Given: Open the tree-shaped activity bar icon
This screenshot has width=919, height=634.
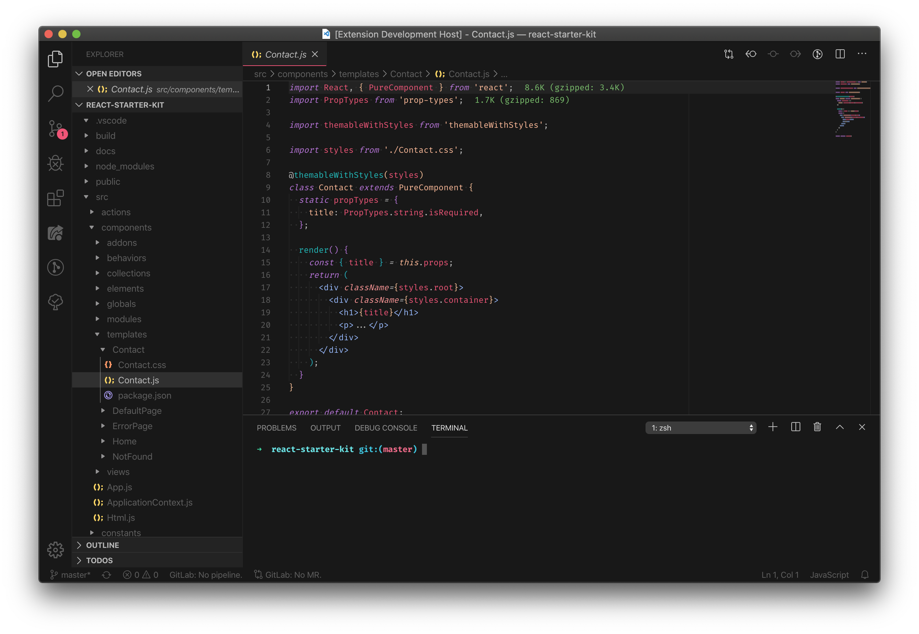Looking at the screenshot, I should click(x=55, y=302).
